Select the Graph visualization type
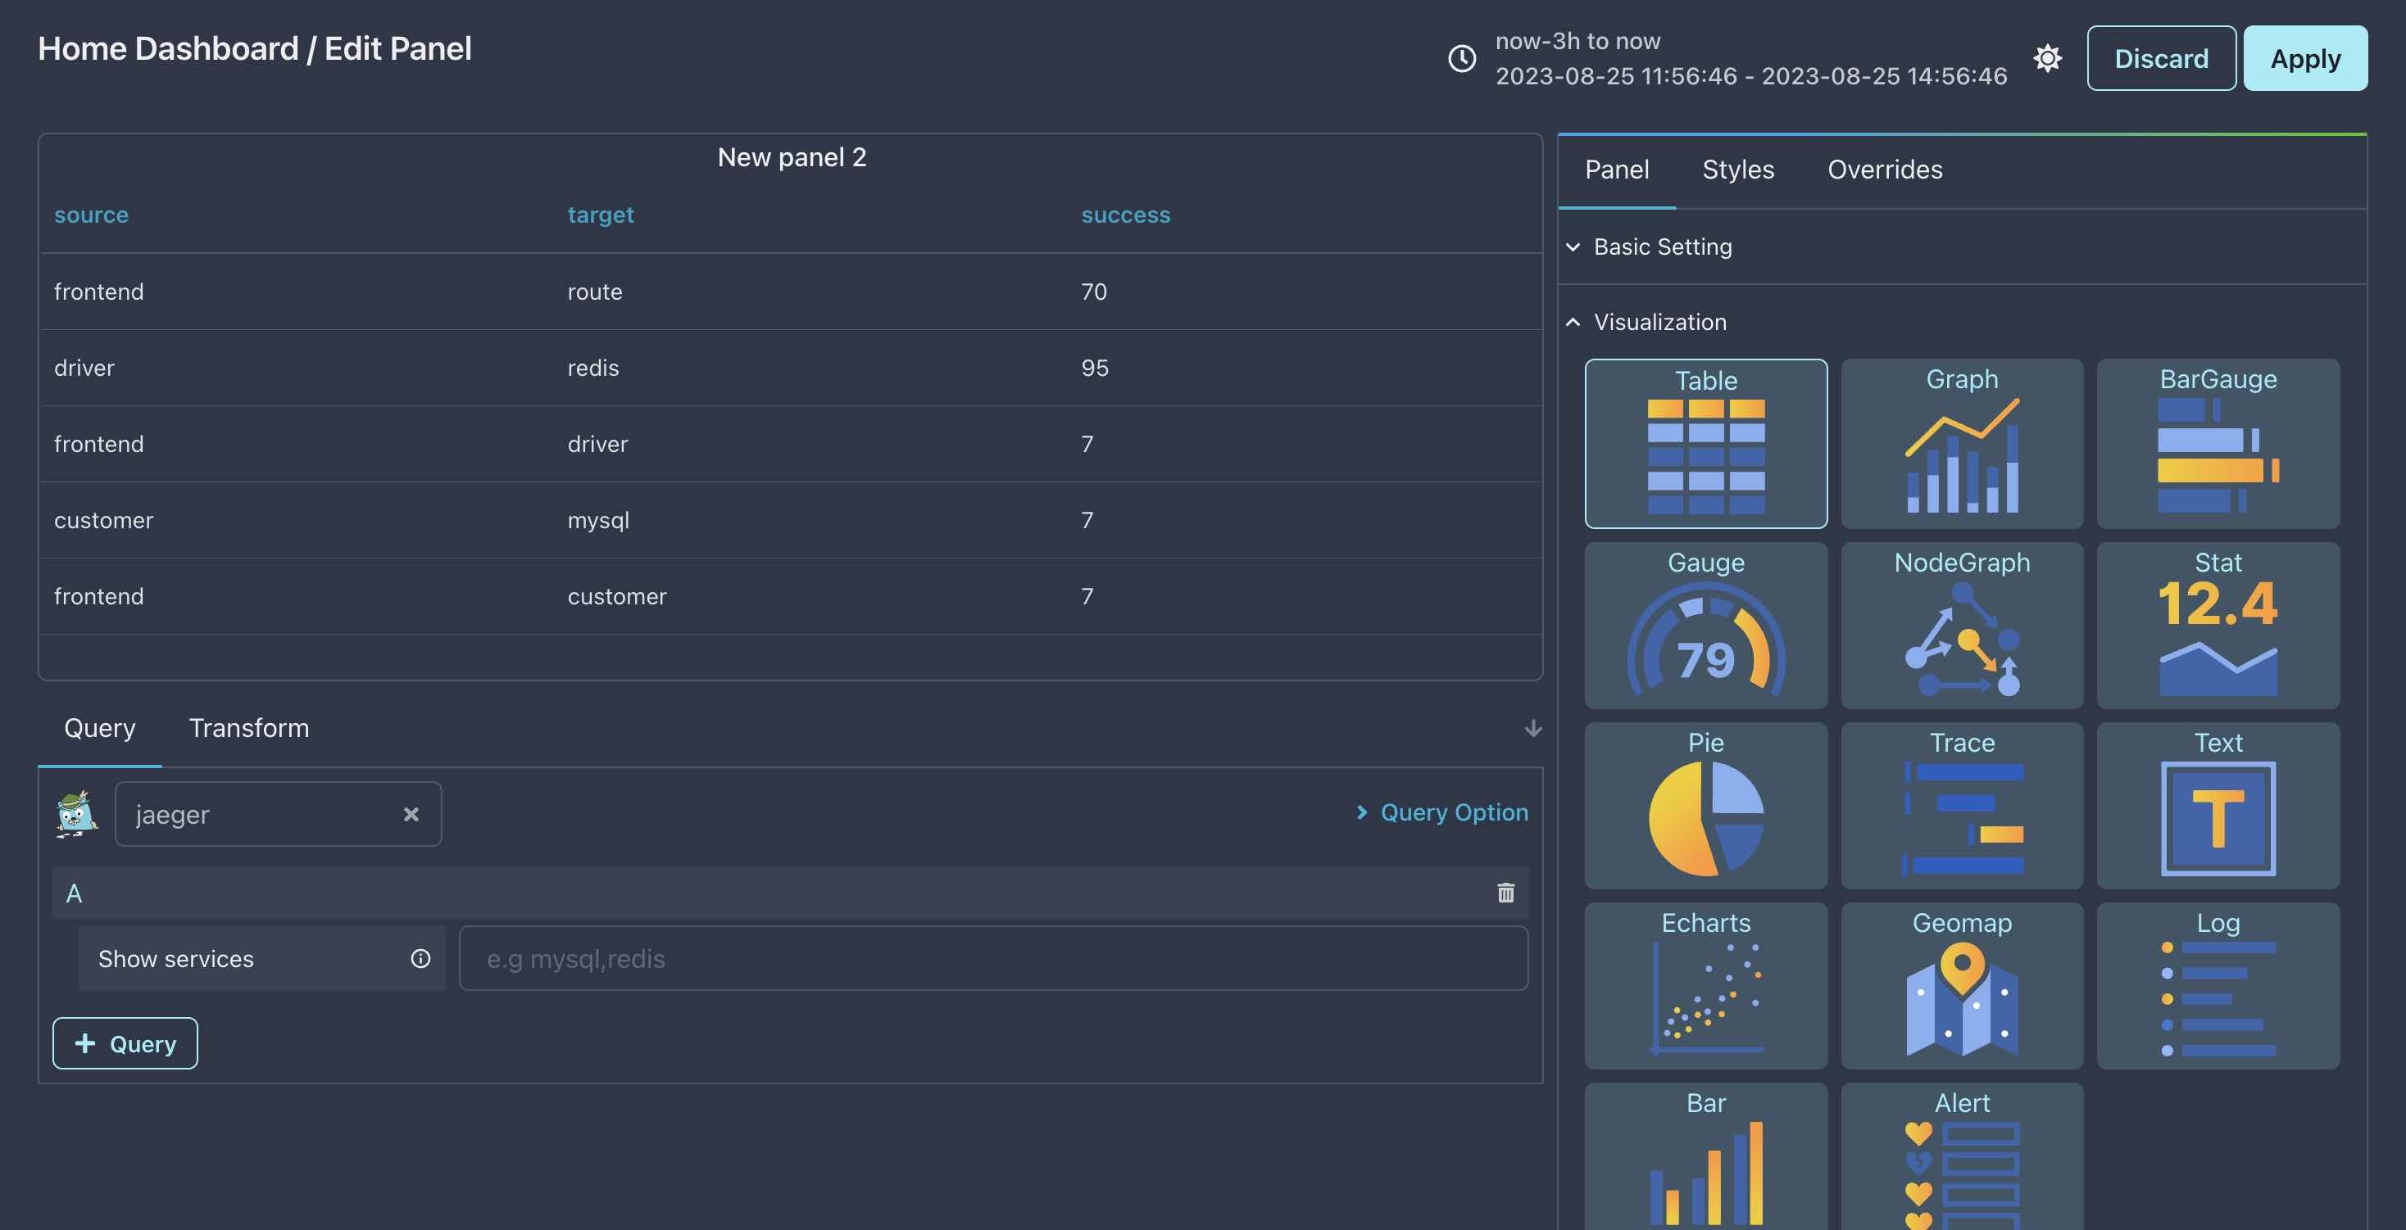Screen dimensions: 2406x1230 [1961, 443]
